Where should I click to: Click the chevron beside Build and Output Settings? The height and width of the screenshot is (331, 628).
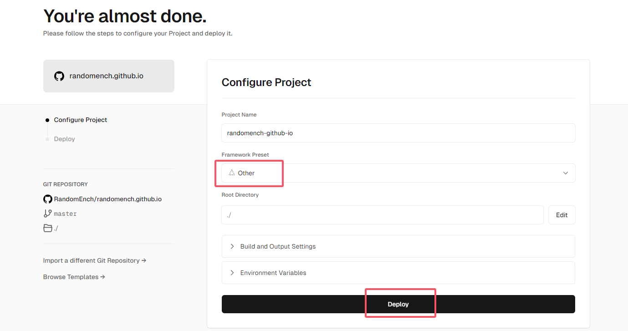[x=232, y=246]
